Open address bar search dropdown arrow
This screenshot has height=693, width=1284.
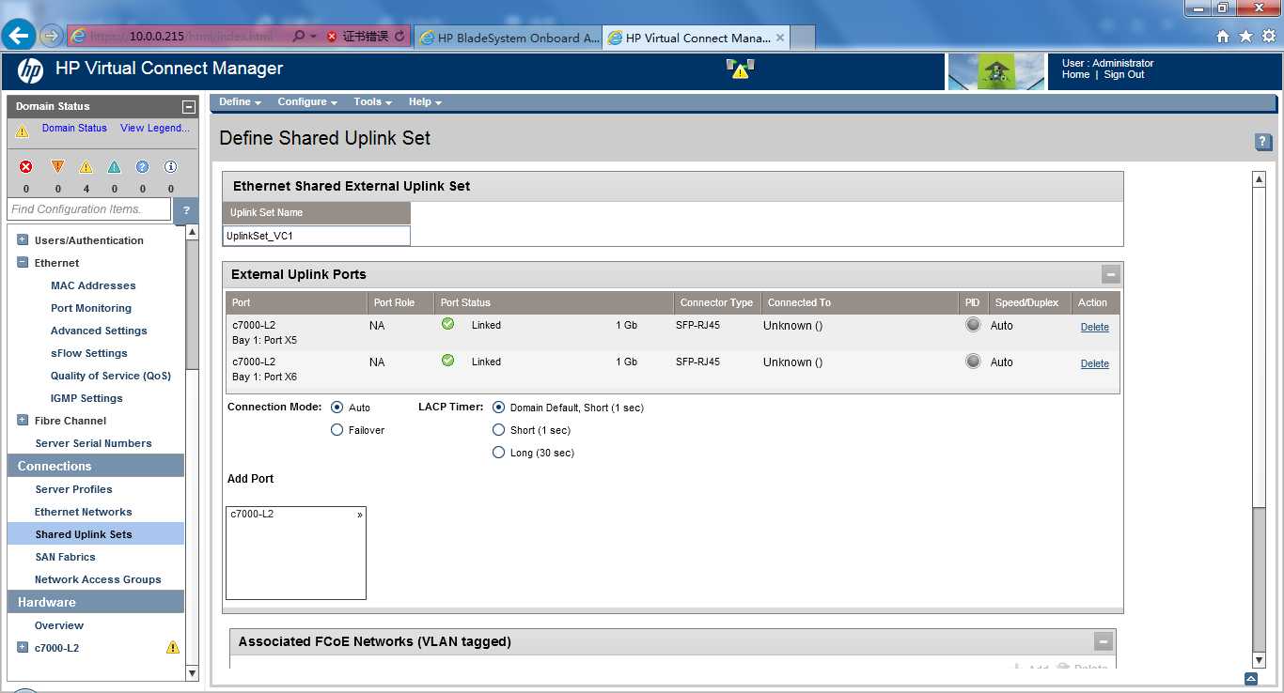314,37
